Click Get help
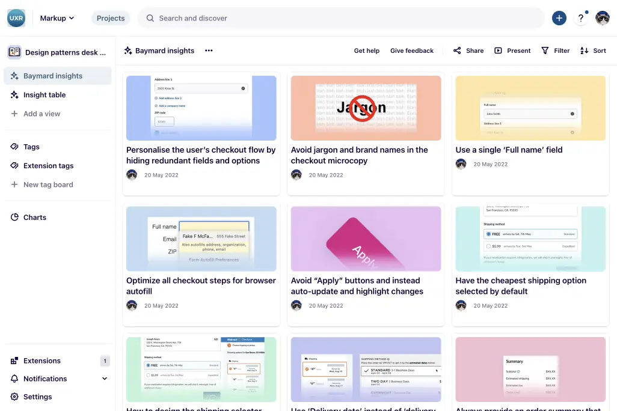The image size is (617, 411). tap(367, 50)
